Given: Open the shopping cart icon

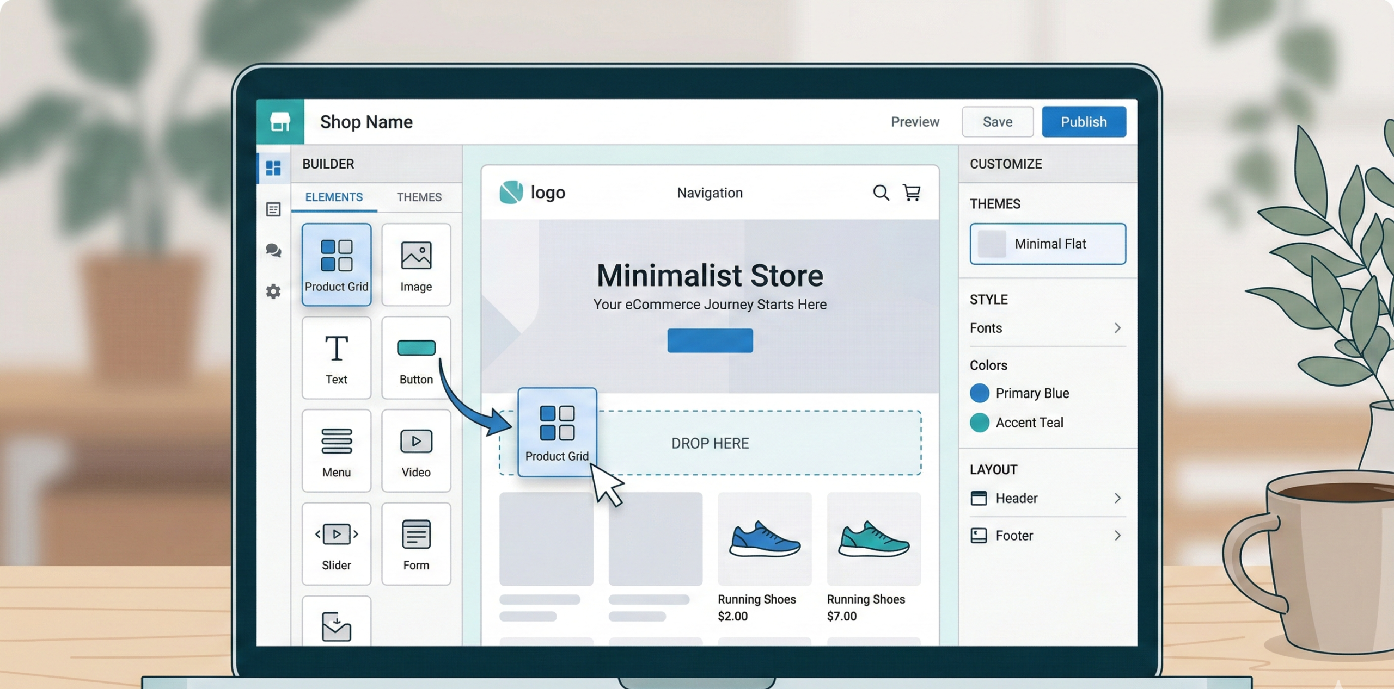Looking at the screenshot, I should click(x=912, y=193).
